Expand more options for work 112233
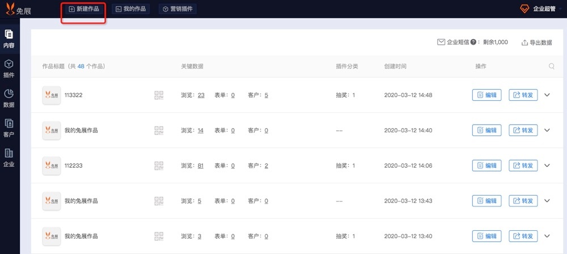567x254 pixels. pos(547,166)
